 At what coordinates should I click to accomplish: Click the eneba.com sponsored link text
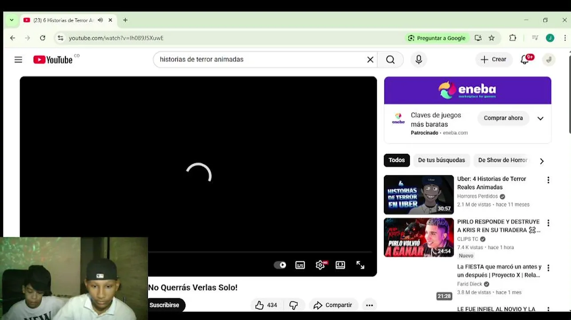click(x=455, y=133)
